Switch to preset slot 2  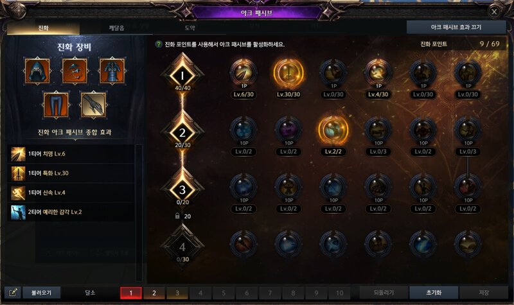(154, 293)
